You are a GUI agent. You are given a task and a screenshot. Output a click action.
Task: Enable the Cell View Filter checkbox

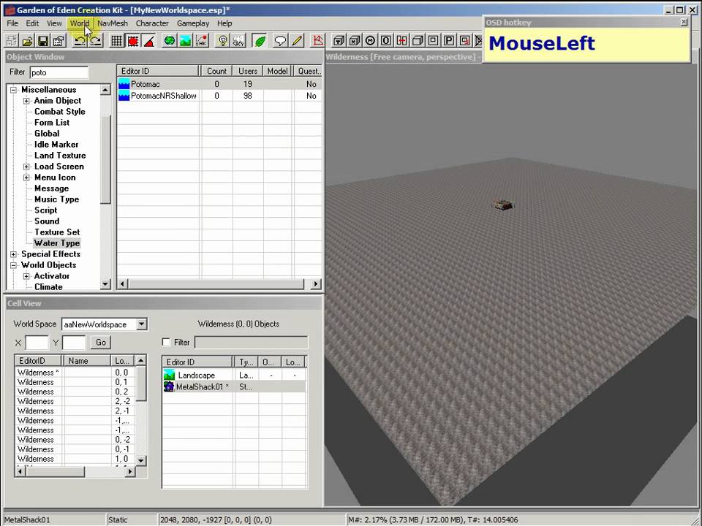(166, 342)
